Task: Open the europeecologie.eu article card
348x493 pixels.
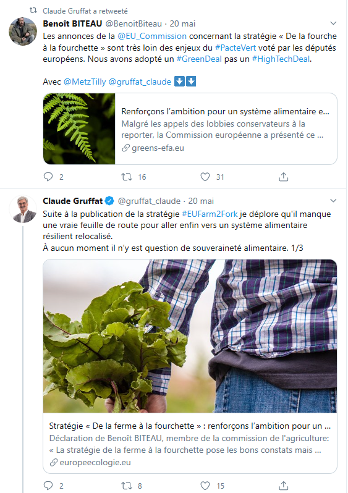Action: pyautogui.click(x=190, y=366)
